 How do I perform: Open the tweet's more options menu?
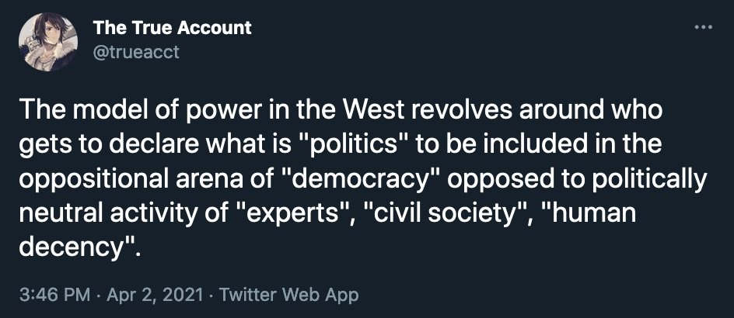(703, 28)
